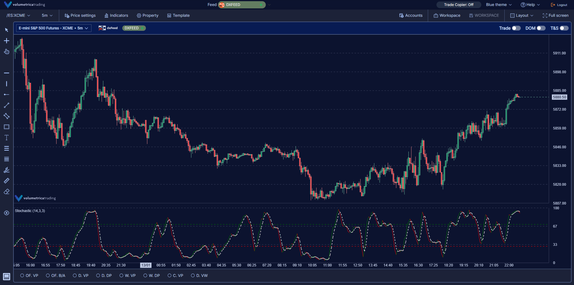
Task: Select the trend line drawing tool
Action: [7, 105]
